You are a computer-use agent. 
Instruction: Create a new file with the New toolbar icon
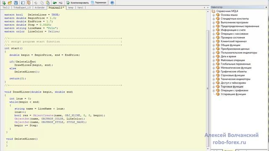(4, 3)
